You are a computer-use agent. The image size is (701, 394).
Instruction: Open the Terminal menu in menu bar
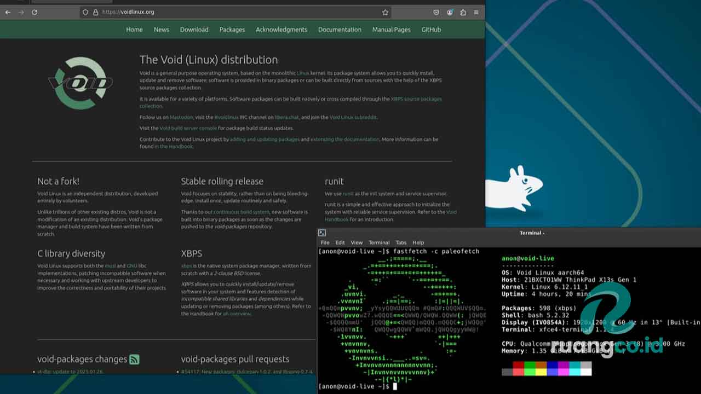click(x=379, y=242)
